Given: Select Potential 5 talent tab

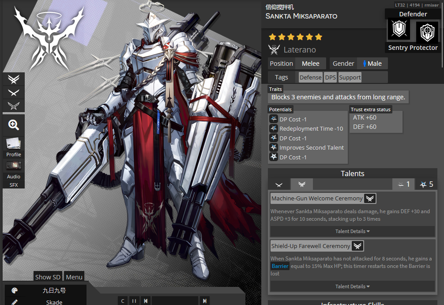Looking at the screenshot, I should pyautogui.click(x=426, y=185).
